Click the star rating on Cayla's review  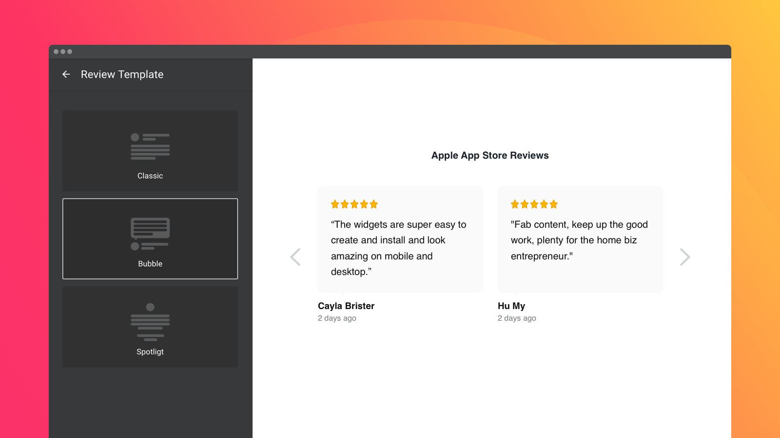[354, 204]
